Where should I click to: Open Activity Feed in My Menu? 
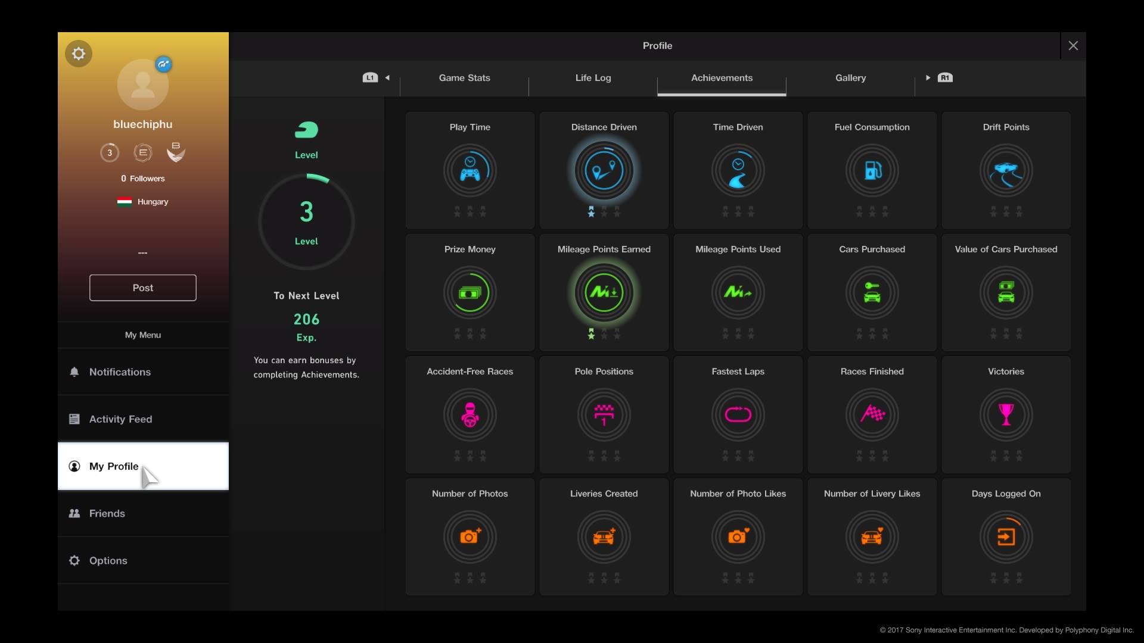pyautogui.click(x=143, y=419)
